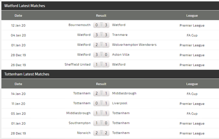Click the Date column header in the Watford table
This screenshot has width=219, height=139.
click(x=18, y=15)
